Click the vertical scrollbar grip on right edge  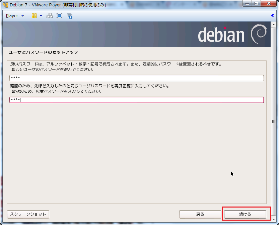point(273,122)
